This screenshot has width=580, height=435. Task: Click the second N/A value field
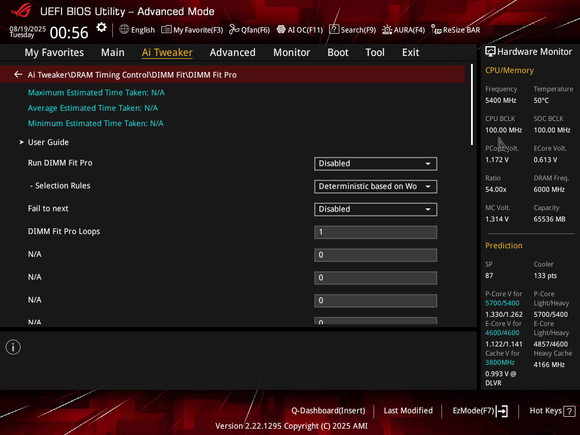pyautogui.click(x=375, y=277)
